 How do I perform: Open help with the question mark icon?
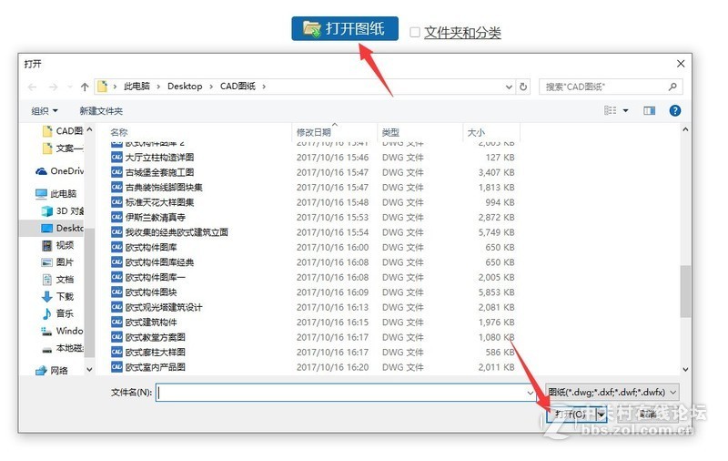click(675, 110)
